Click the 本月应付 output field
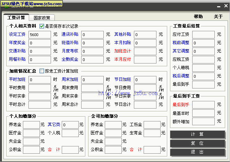This screenshot has width=230, height=162. point(145,60)
